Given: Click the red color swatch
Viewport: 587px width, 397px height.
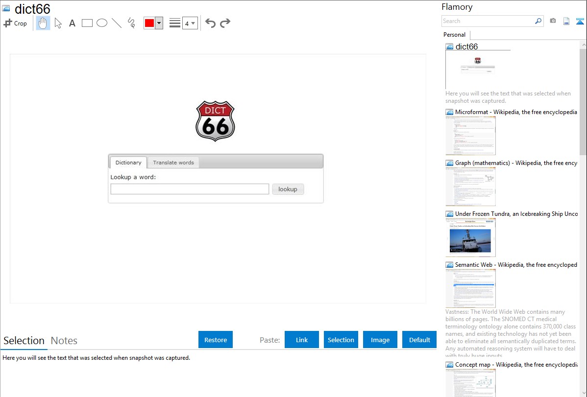Looking at the screenshot, I should pos(149,23).
